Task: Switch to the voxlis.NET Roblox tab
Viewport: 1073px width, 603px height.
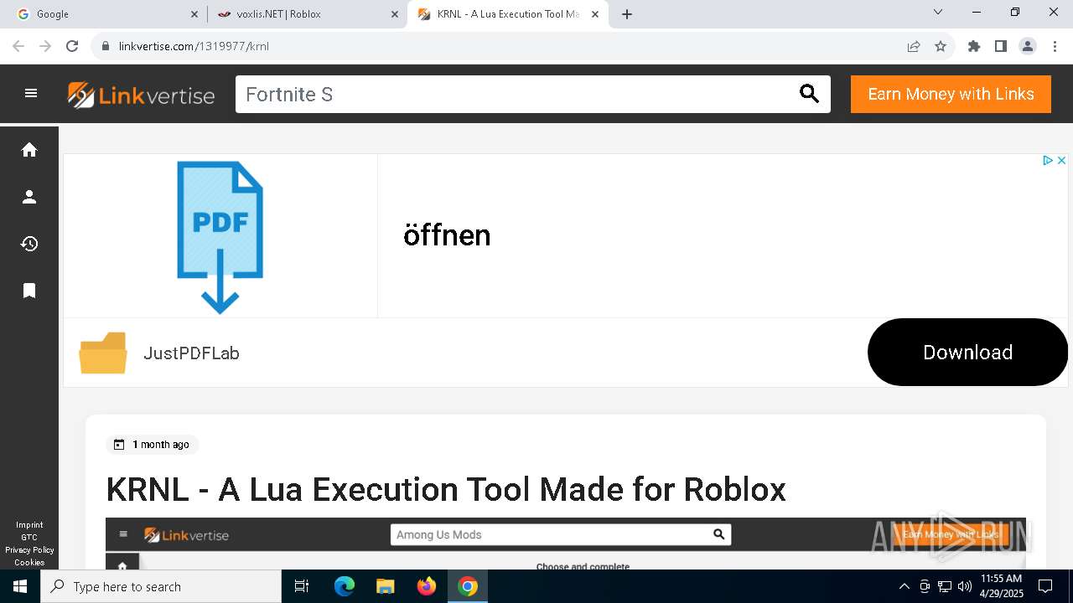Action: 305,14
